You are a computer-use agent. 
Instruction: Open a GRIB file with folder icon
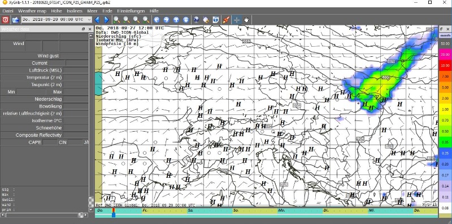click(x=15, y=20)
